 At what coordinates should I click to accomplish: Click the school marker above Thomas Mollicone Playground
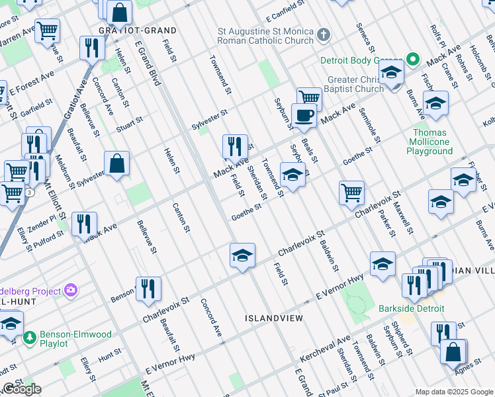coord(435,104)
